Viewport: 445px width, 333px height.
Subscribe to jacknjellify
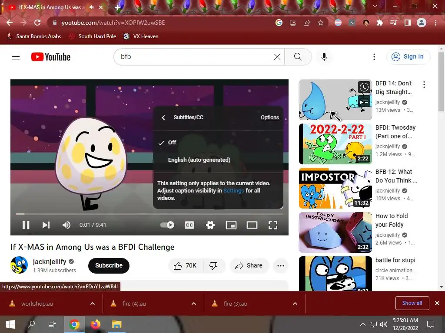point(109,266)
